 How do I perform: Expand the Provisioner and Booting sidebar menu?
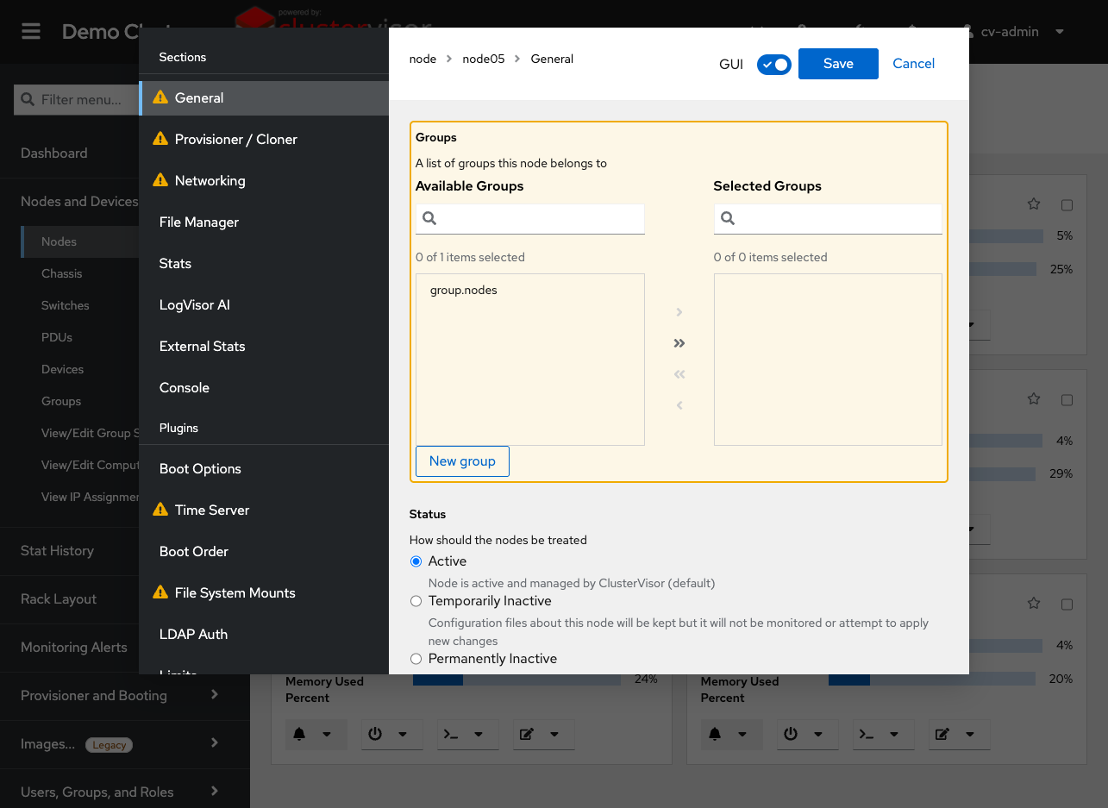[125, 695]
